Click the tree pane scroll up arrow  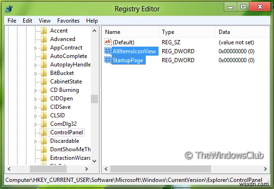pos(94,31)
